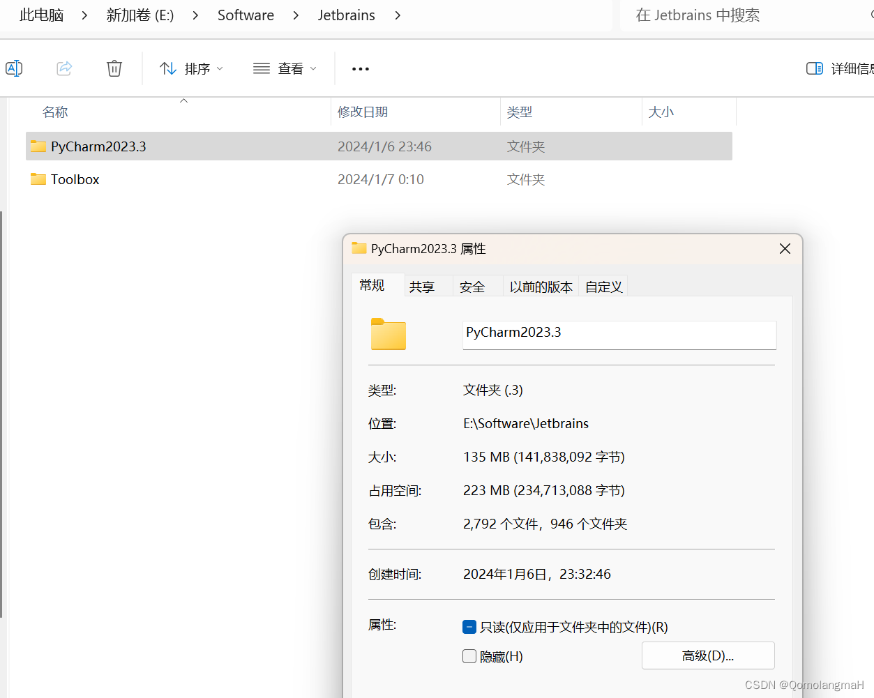Switch to 以前的版本 tab
874x698 pixels.
541,287
